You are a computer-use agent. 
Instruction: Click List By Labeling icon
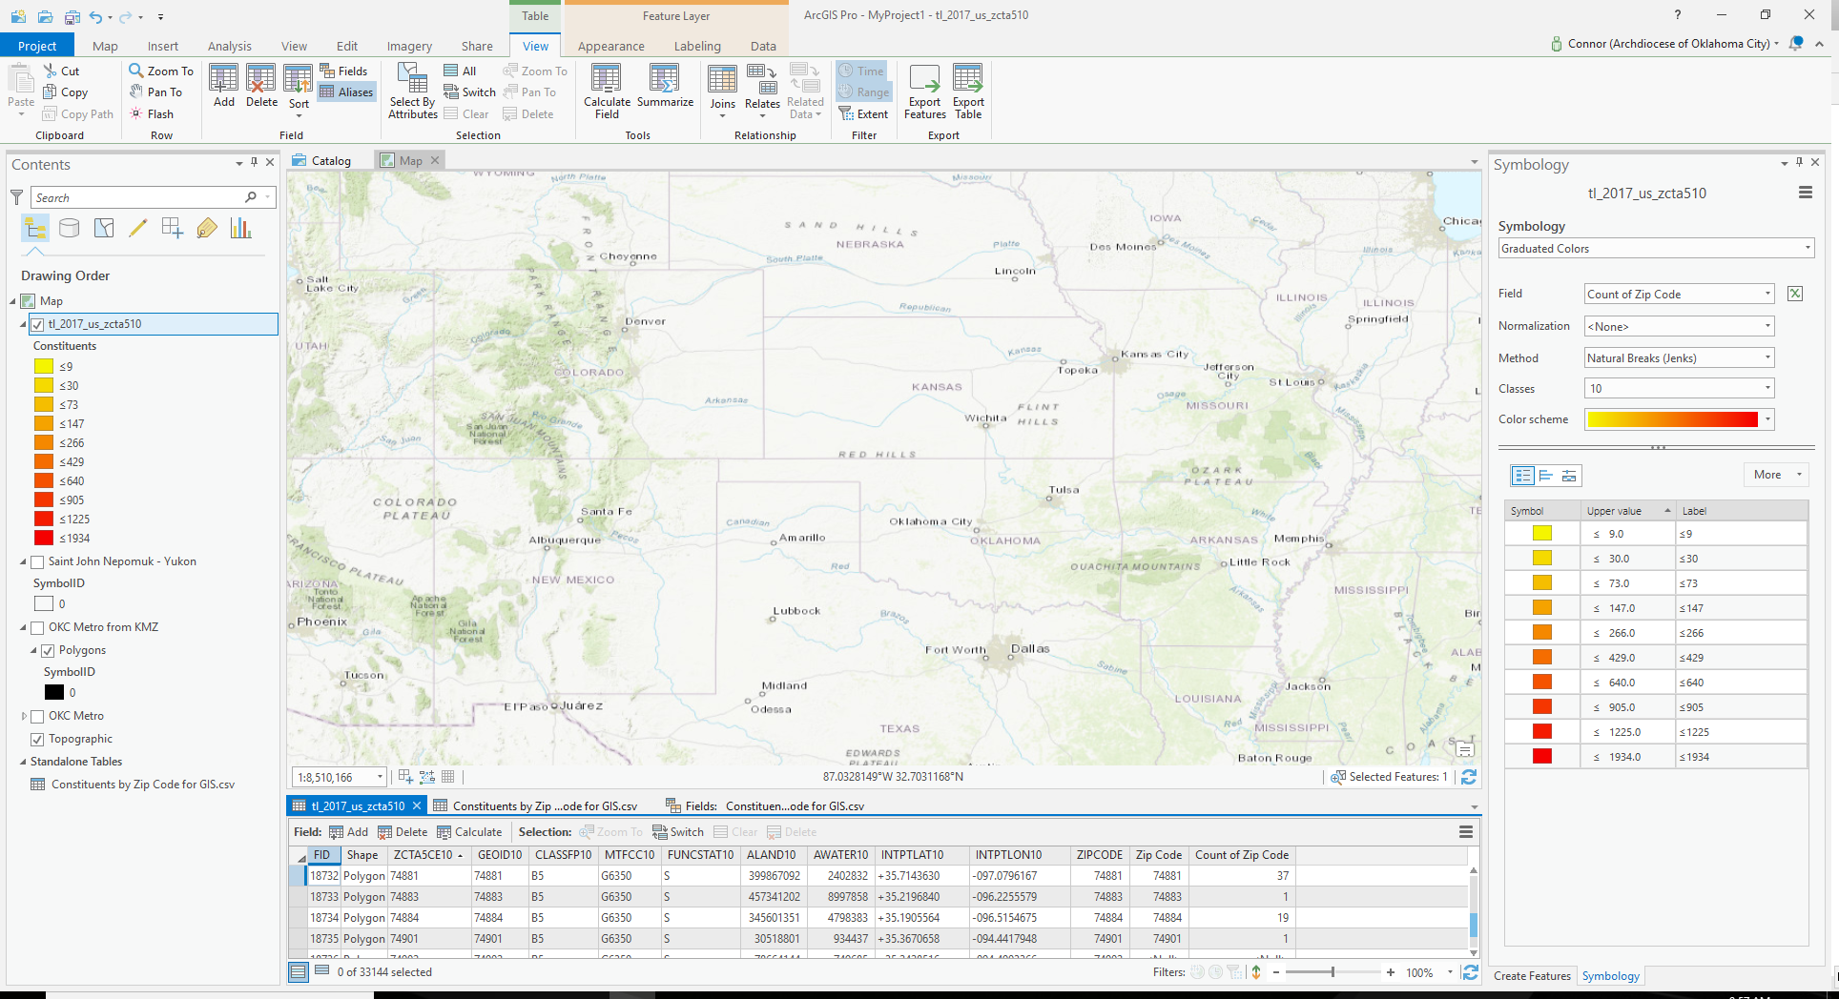click(x=207, y=228)
